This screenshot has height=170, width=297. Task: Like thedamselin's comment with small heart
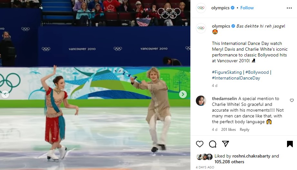point(292,100)
